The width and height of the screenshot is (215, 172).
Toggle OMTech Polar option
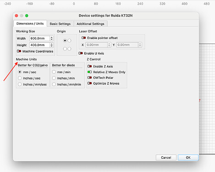click(x=89, y=78)
